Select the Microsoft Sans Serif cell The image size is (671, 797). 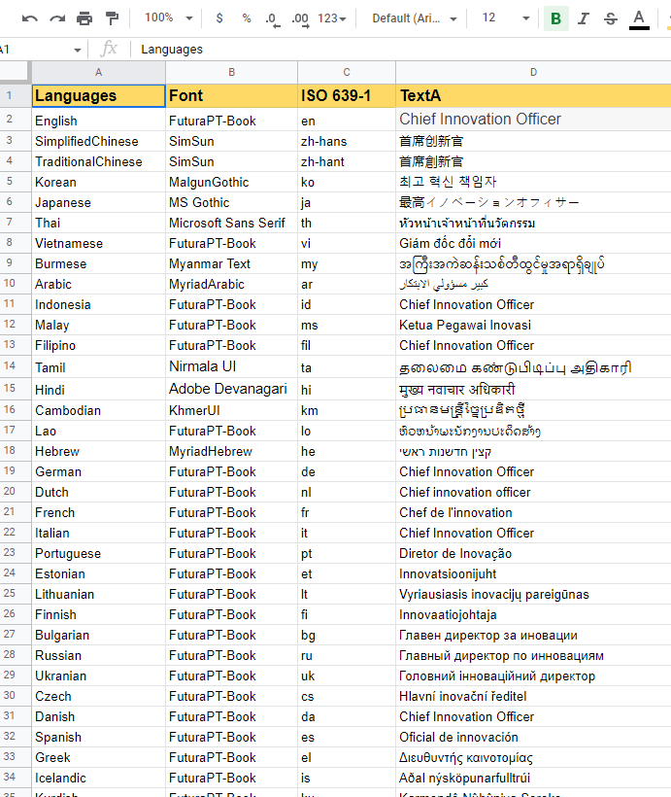point(232,223)
